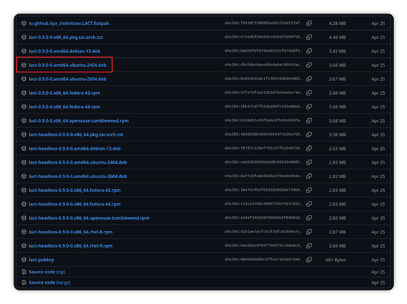Image resolution: width=407 pixels, height=304 pixels.
Task: Copy hash of lact-headless rhel-9.rpm
Action: (x=309, y=246)
